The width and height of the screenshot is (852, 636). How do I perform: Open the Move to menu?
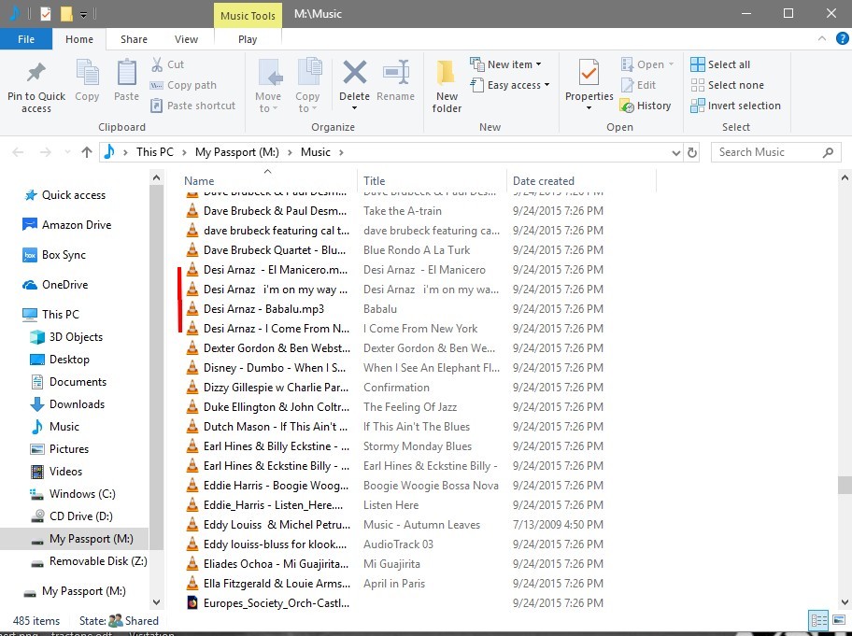click(x=268, y=86)
